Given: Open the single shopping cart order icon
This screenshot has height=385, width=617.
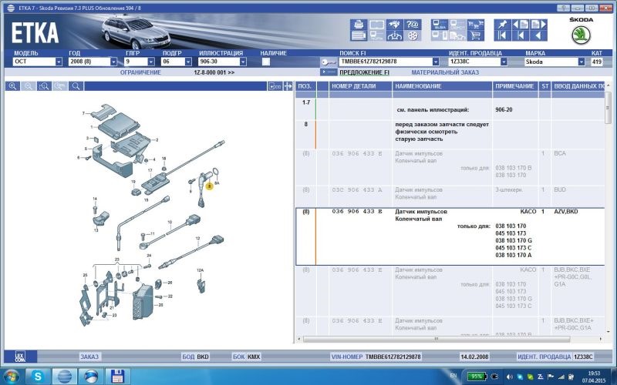Looking at the screenshot, I should point(476,35).
